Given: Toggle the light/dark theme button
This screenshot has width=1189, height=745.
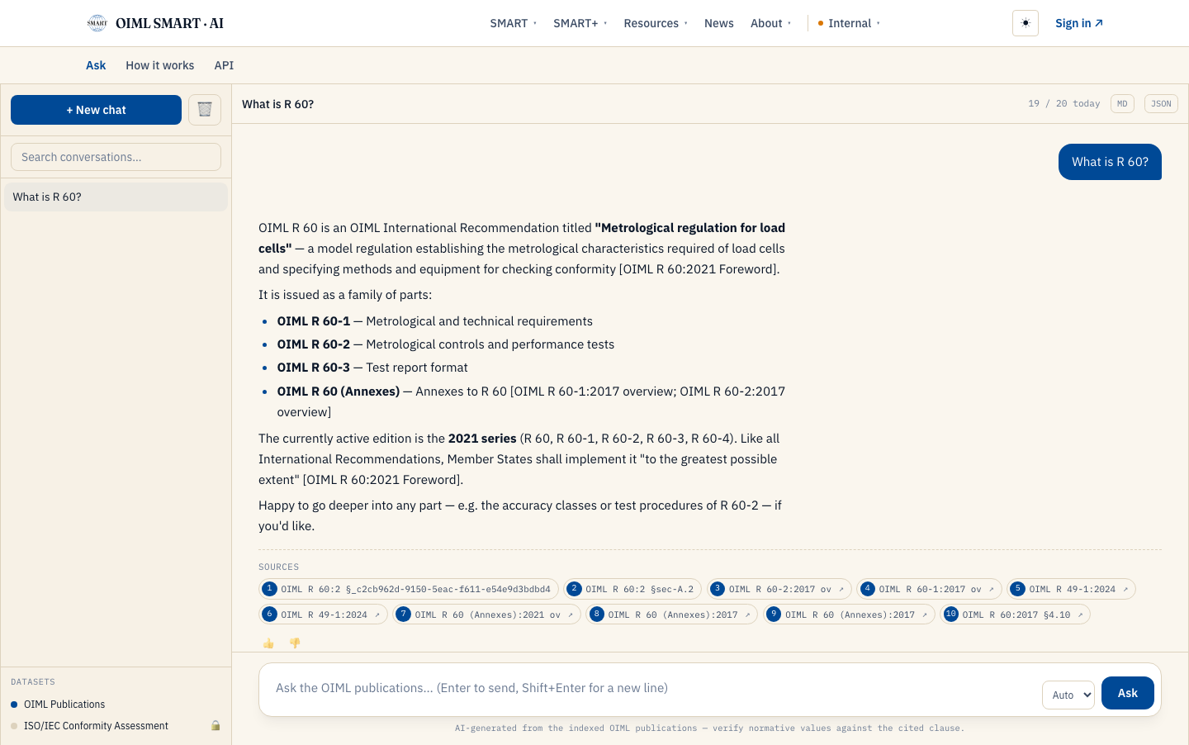Looking at the screenshot, I should (x=1026, y=23).
